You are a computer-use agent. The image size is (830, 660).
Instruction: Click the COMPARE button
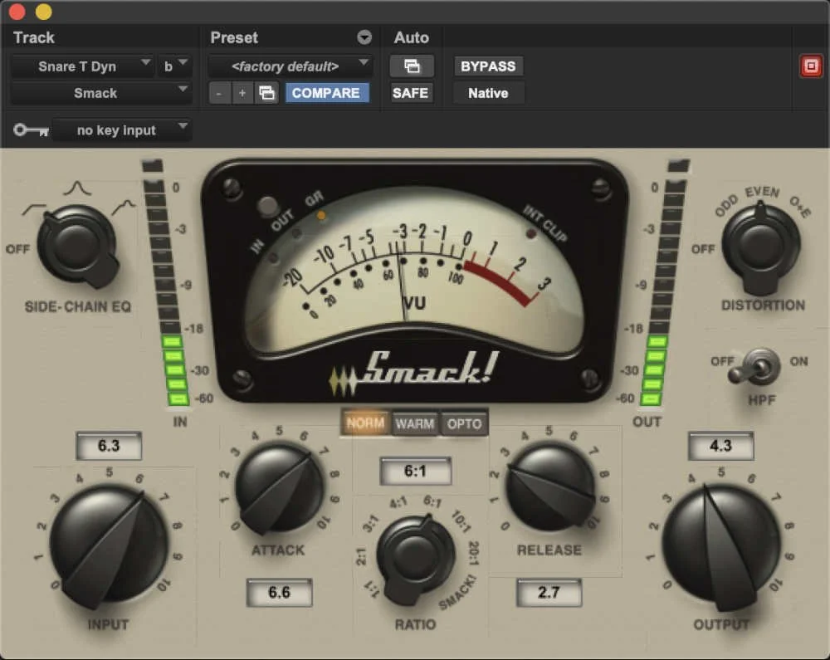click(326, 93)
